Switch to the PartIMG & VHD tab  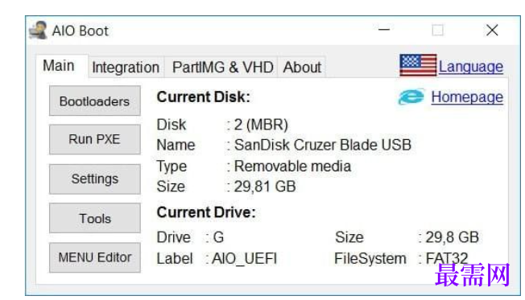(x=223, y=68)
